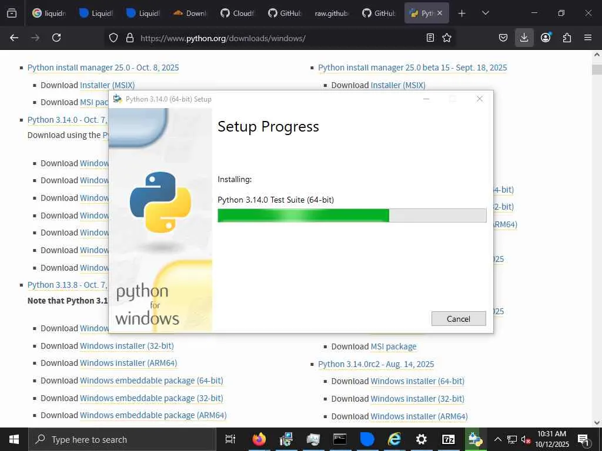Open the Command Prompt taskbar icon
Image resolution: width=602 pixels, height=451 pixels.
pyautogui.click(x=340, y=439)
